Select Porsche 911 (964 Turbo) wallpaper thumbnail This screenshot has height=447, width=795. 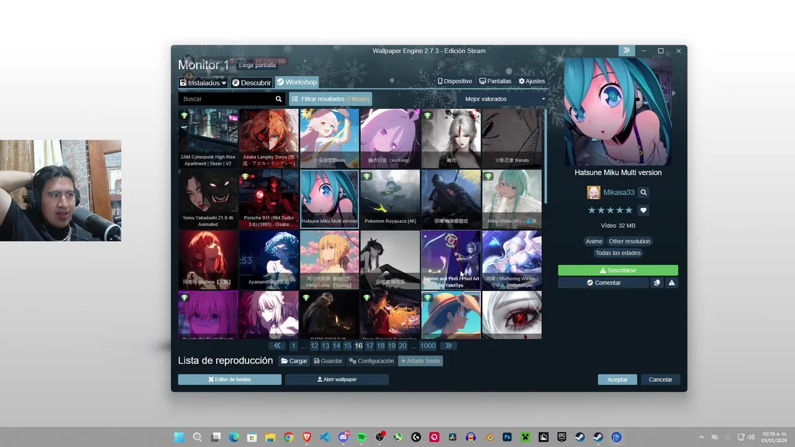pos(269,199)
